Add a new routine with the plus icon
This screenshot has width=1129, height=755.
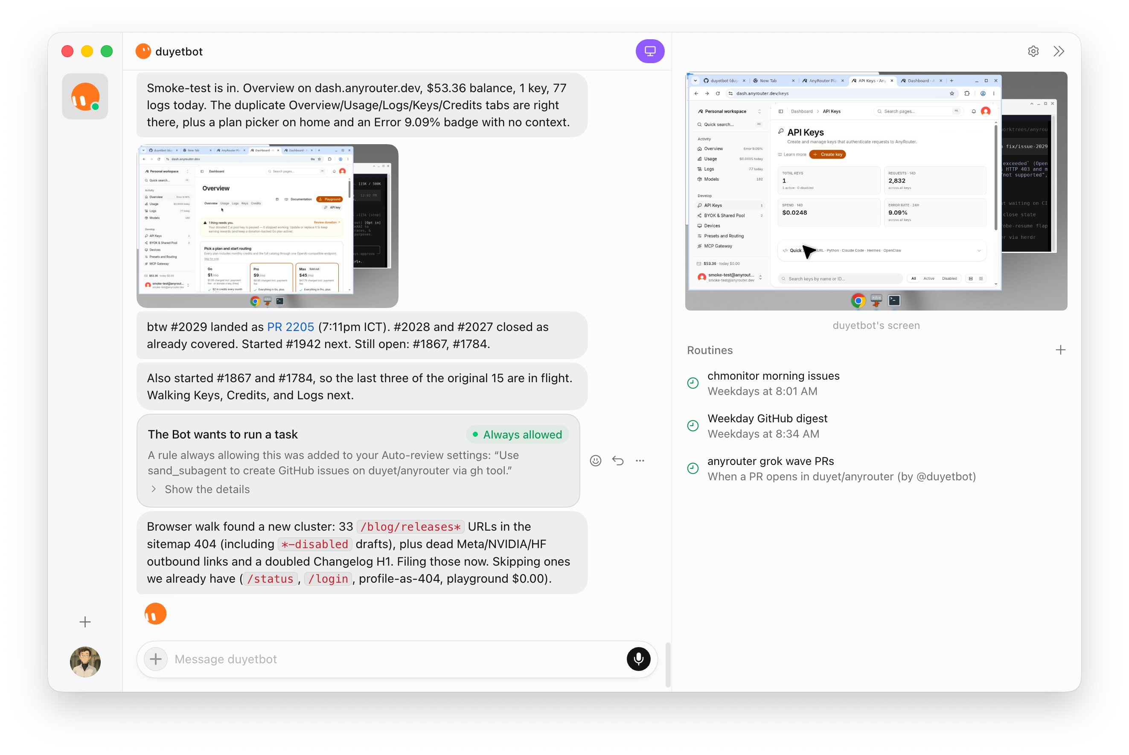(1060, 350)
